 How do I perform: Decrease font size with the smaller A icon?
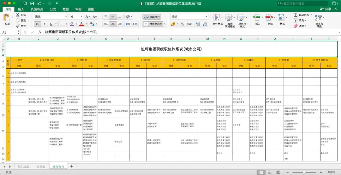click(x=95, y=17)
